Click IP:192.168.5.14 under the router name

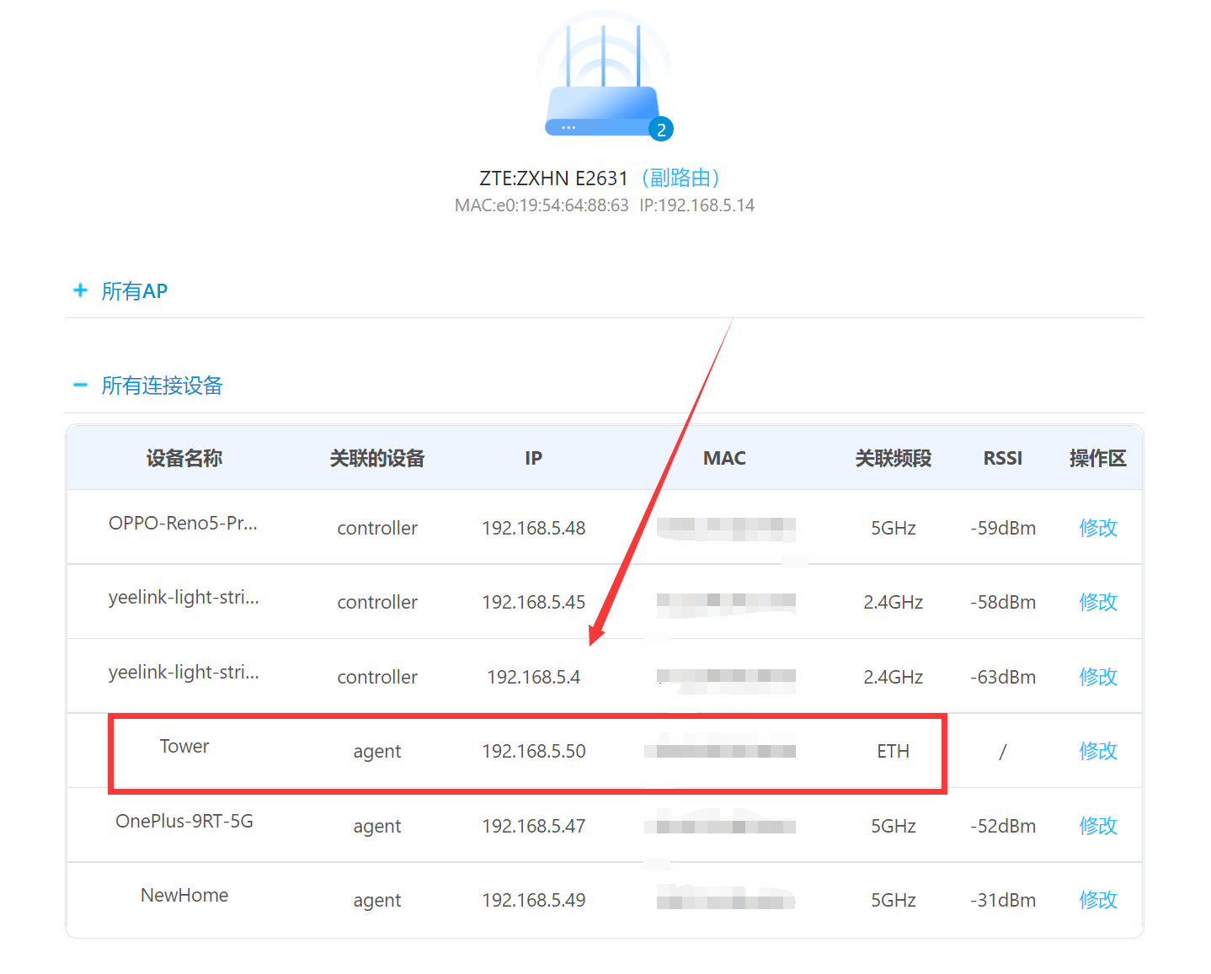click(x=696, y=205)
